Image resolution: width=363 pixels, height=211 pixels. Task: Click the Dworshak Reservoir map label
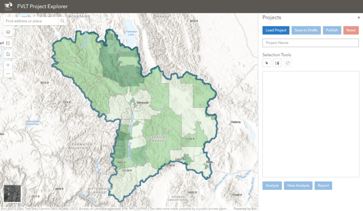(33, 123)
